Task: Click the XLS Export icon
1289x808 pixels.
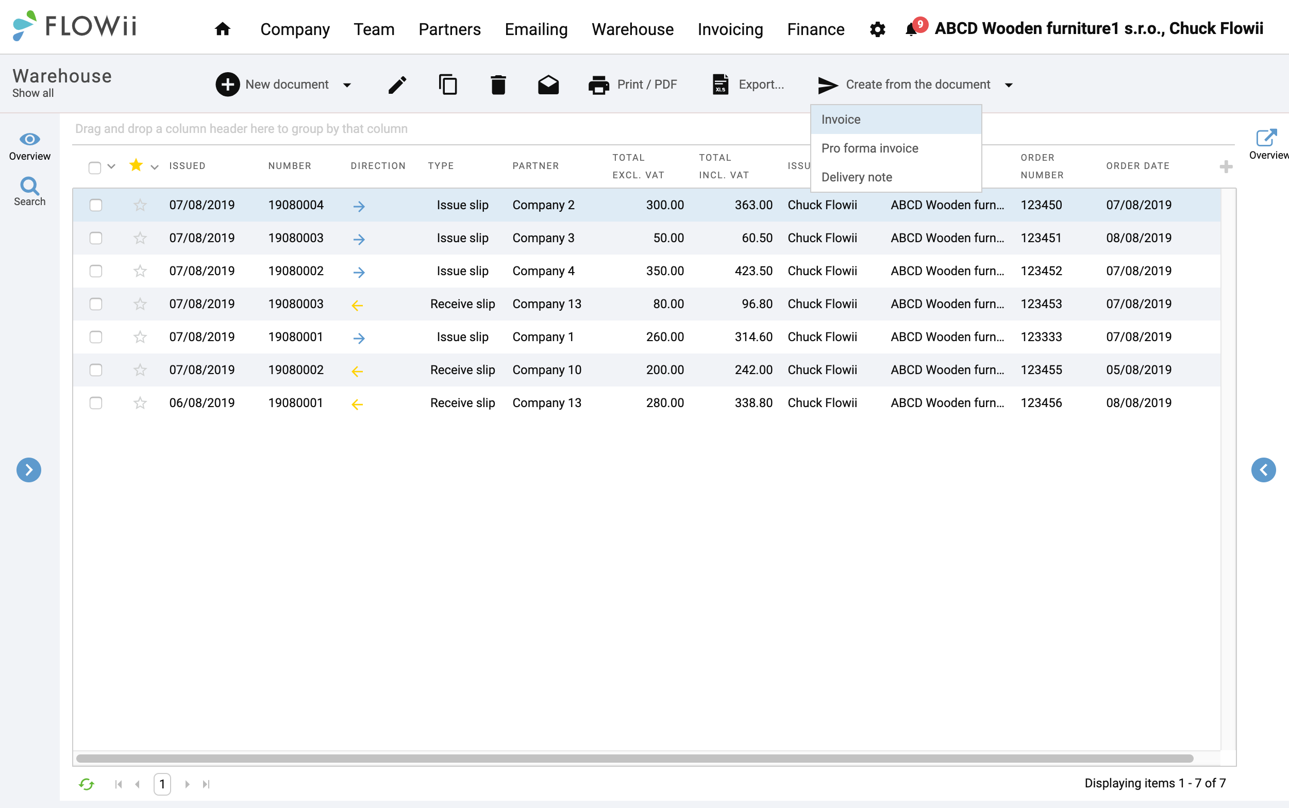Action: coord(721,85)
